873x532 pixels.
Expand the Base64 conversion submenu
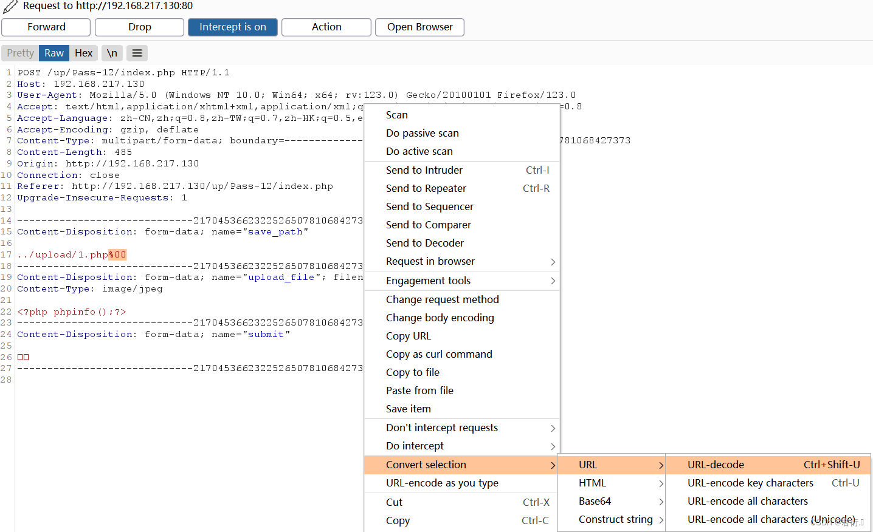pyautogui.click(x=612, y=501)
